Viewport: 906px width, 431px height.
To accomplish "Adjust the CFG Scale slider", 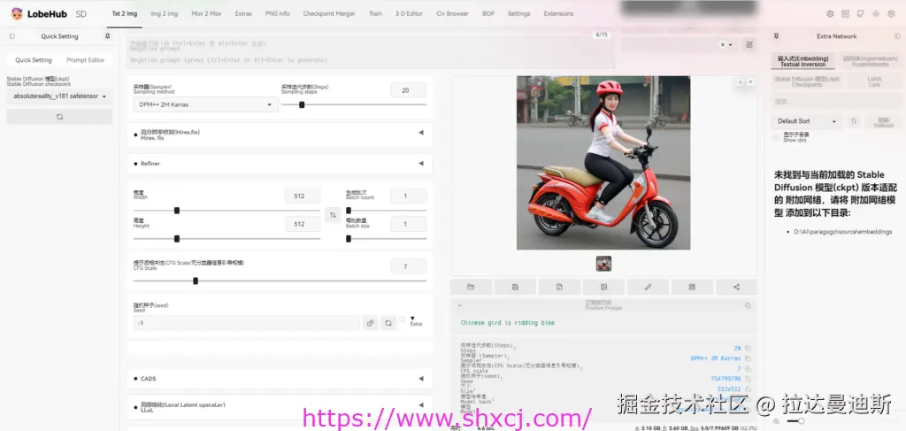I will tap(280, 281).
